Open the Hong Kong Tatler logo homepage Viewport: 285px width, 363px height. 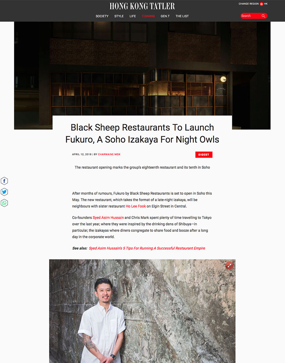pyautogui.click(x=142, y=6)
